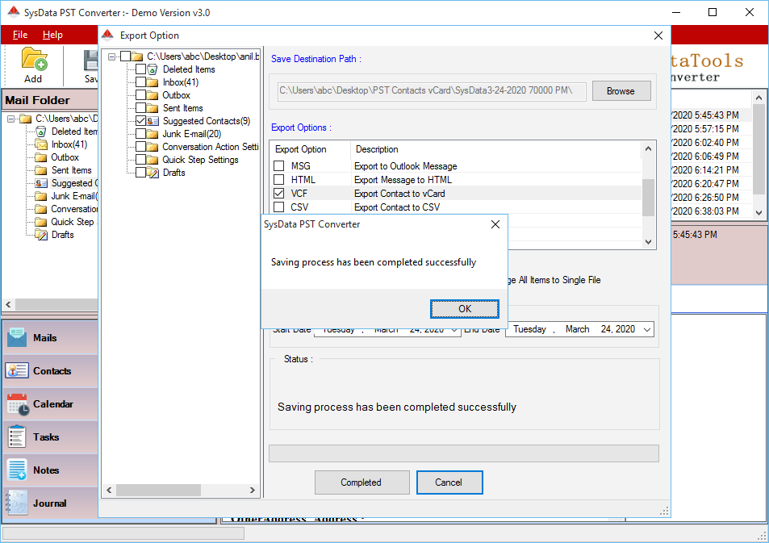
Task: Click the Export Options vertical scrollbar thumb
Action: (648, 197)
